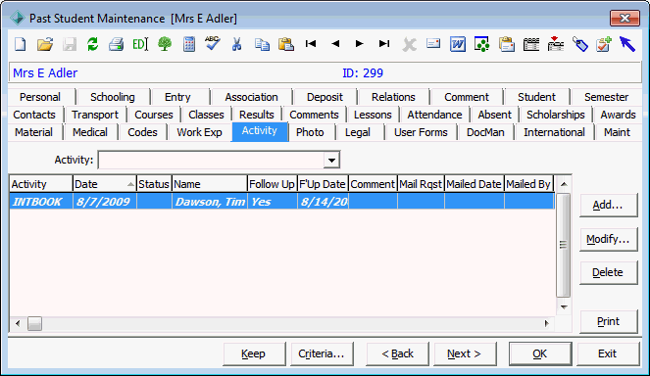650x376 pixels.
Task: Switch to the User Forms tab
Action: coord(421,132)
